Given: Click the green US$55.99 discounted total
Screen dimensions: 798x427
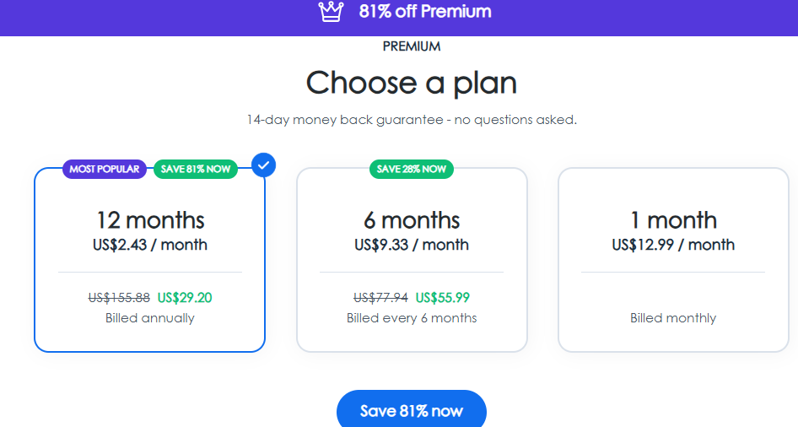Looking at the screenshot, I should point(443,297).
